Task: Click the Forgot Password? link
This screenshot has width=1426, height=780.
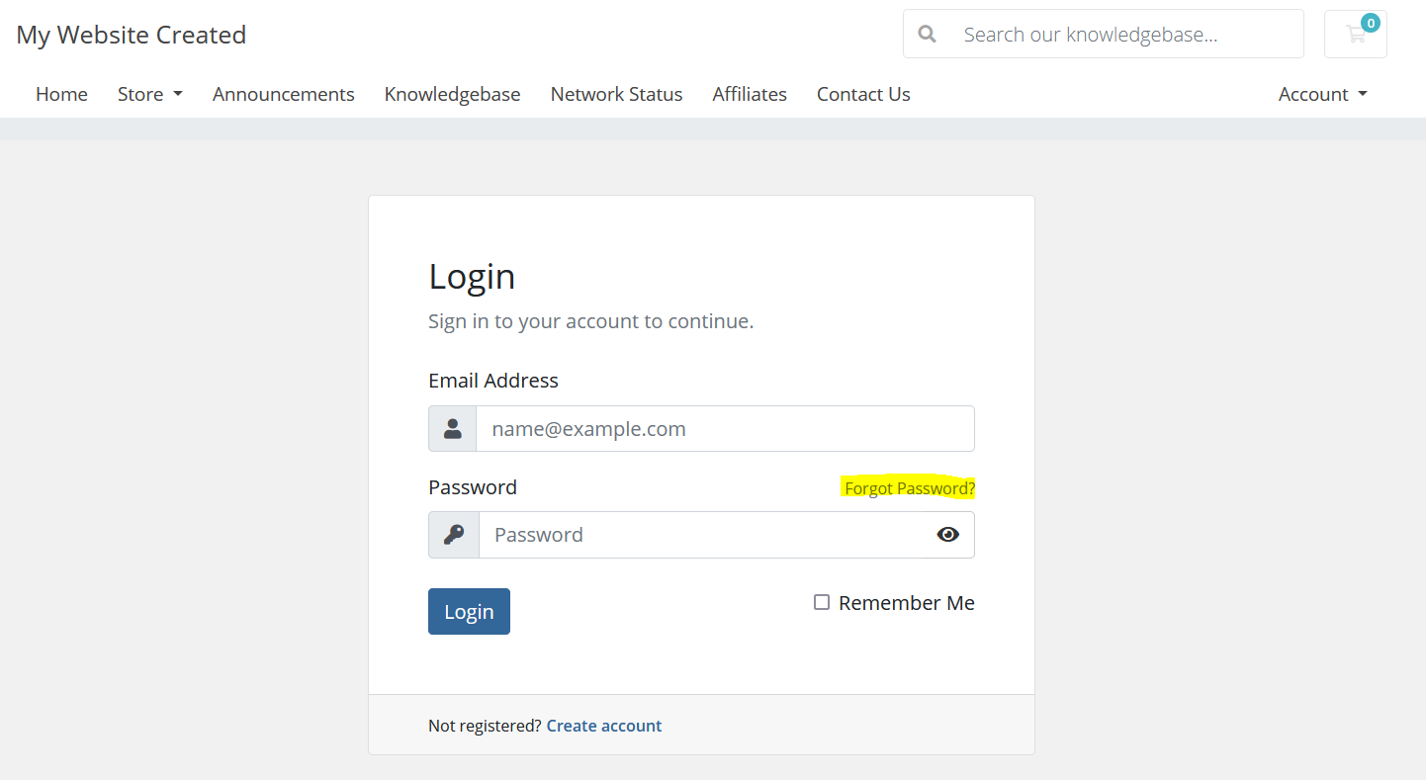Action: (x=909, y=488)
